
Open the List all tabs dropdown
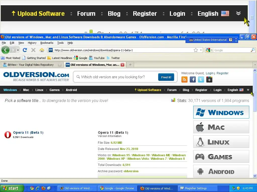click(x=255, y=65)
